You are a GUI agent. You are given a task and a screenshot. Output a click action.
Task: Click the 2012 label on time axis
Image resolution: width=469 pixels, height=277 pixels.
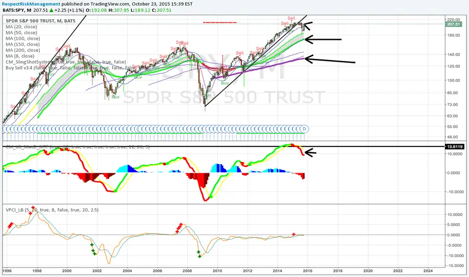click(x=248, y=271)
